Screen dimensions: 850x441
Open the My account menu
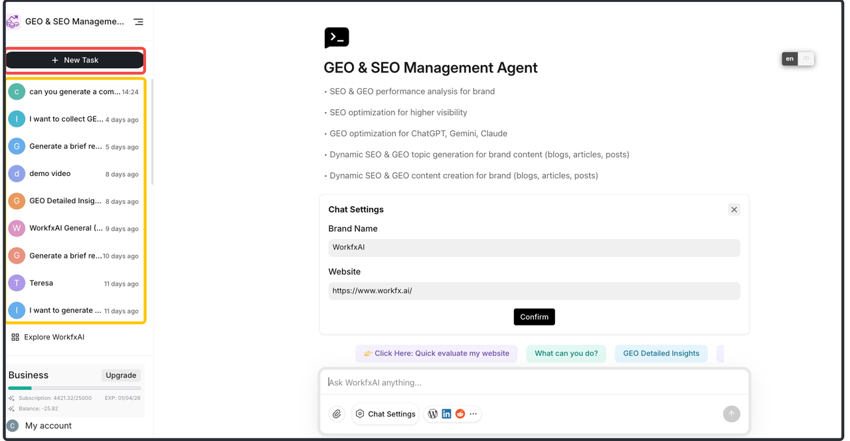(x=48, y=426)
